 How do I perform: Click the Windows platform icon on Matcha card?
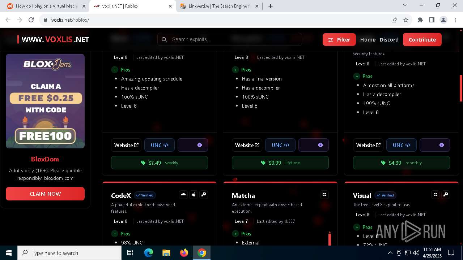[324, 195]
